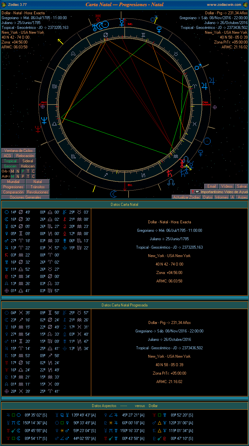This screenshot has height=446, width=249.
Task: Open Opciones Generales
Action: tap(26, 197)
